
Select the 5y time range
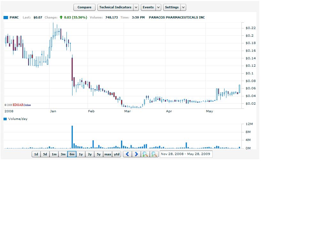pos(99,154)
